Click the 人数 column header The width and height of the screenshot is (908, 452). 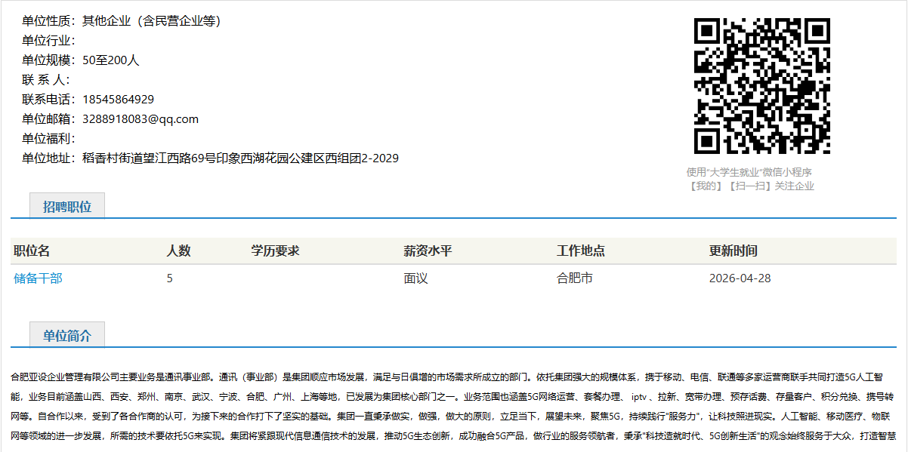(x=178, y=251)
